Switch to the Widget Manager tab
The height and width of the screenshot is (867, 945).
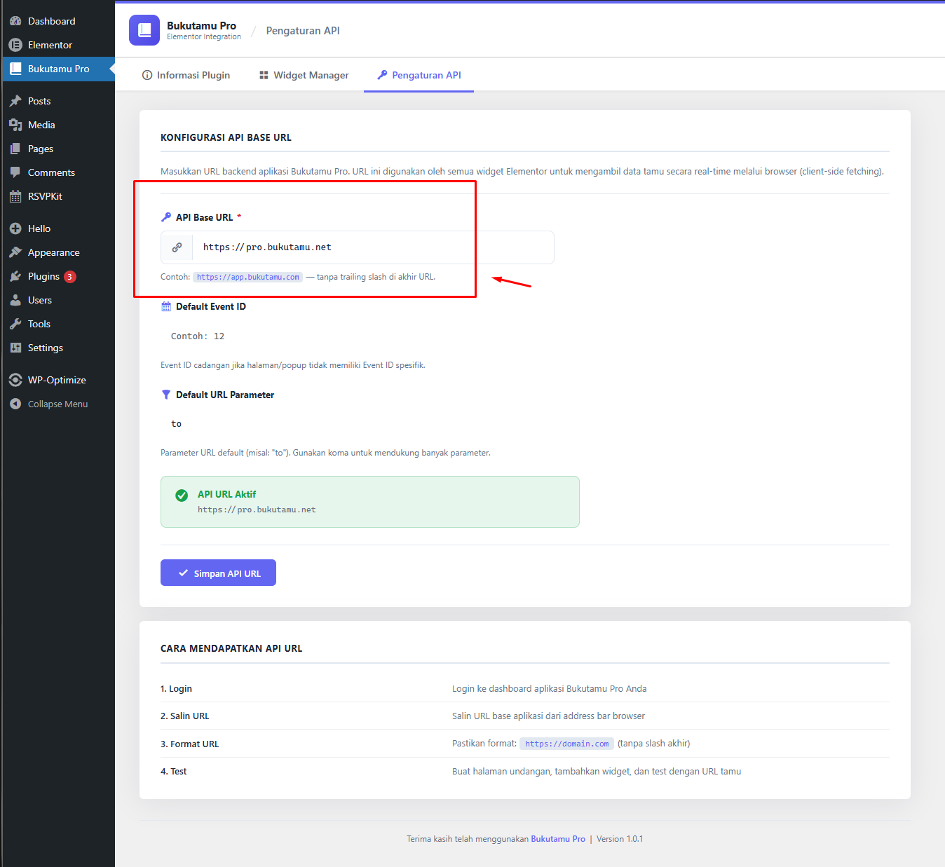[304, 75]
